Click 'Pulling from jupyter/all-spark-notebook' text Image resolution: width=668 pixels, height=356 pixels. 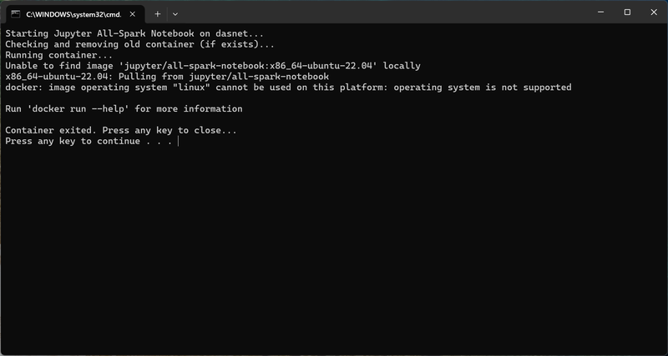224,77
